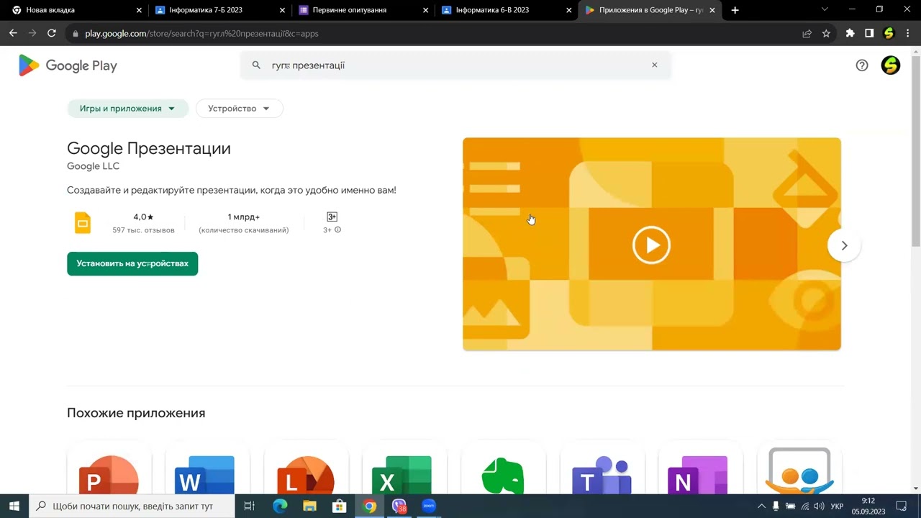The image size is (921, 518).
Task: Show hidden system tray icons
Action: tap(761, 506)
